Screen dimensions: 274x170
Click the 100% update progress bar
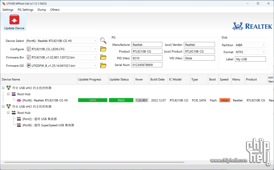coord(93,100)
